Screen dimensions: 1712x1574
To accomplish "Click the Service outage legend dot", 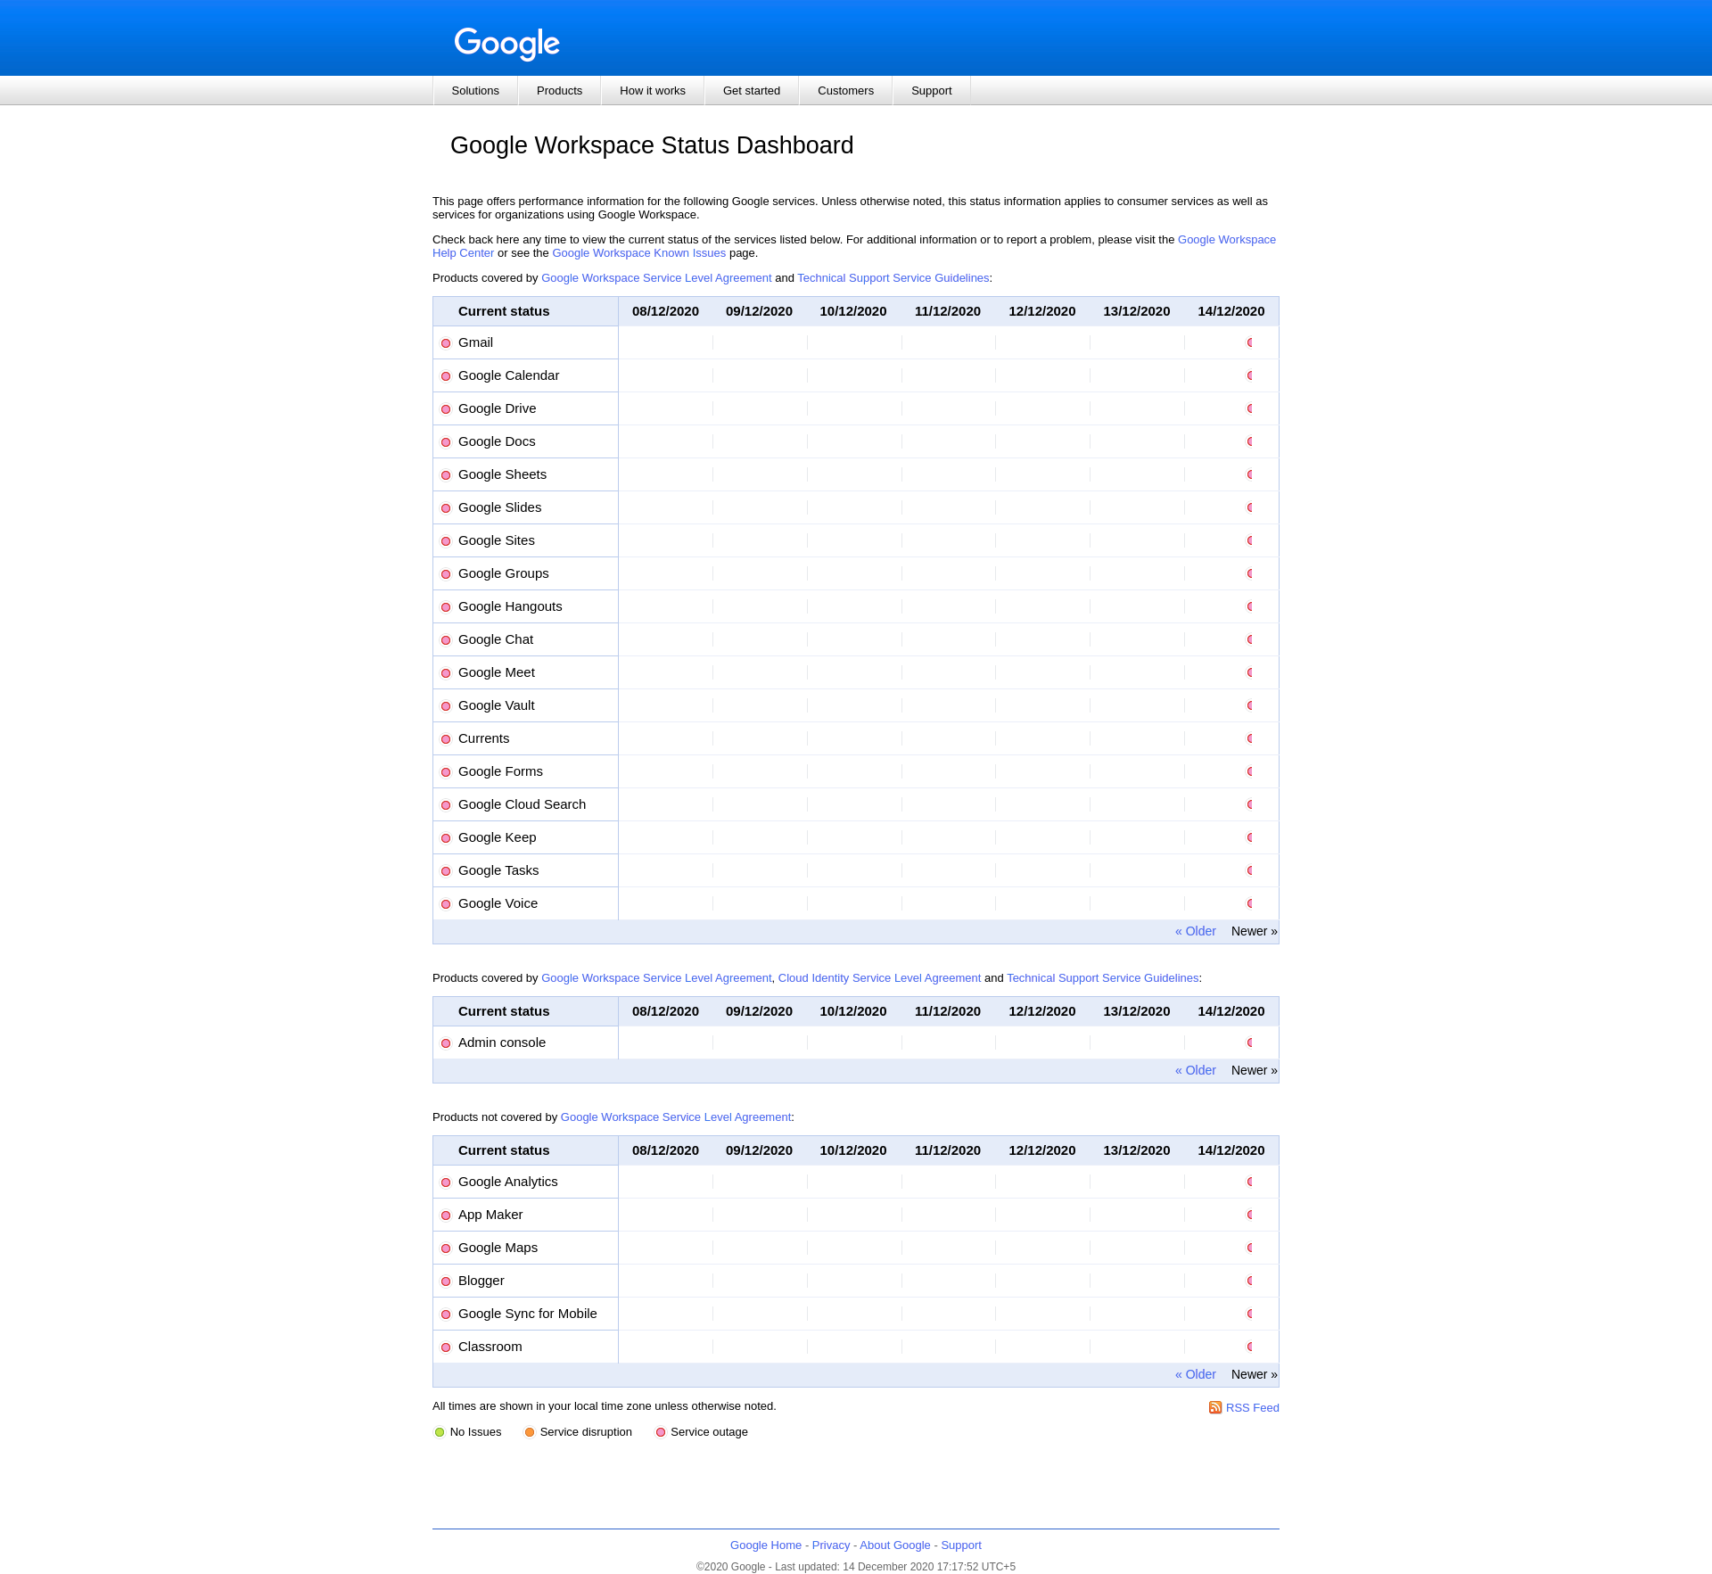I will point(661,1432).
